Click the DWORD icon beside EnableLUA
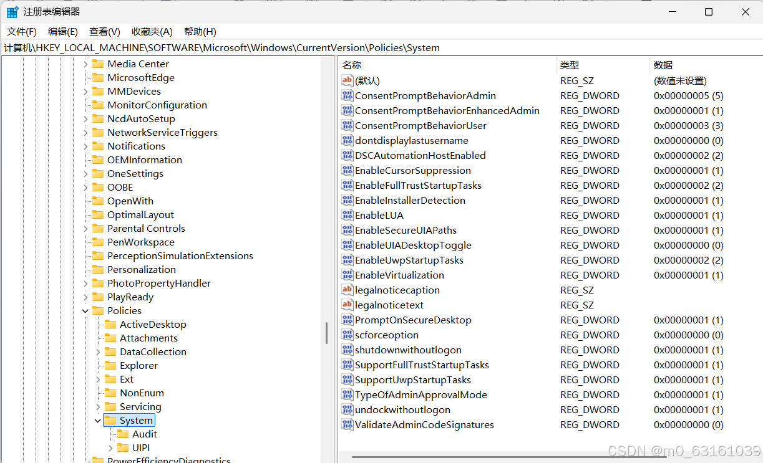The width and height of the screenshot is (763, 463). [x=347, y=215]
